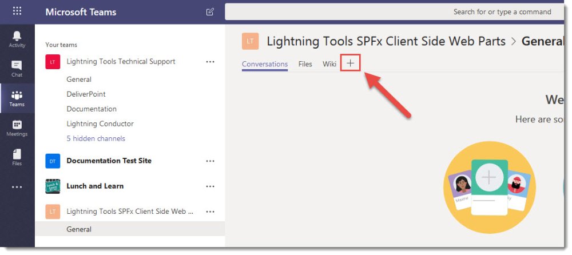This screenshot has height=255, width=572.
Task: Click the search or command box
Action: click(395, 11)
